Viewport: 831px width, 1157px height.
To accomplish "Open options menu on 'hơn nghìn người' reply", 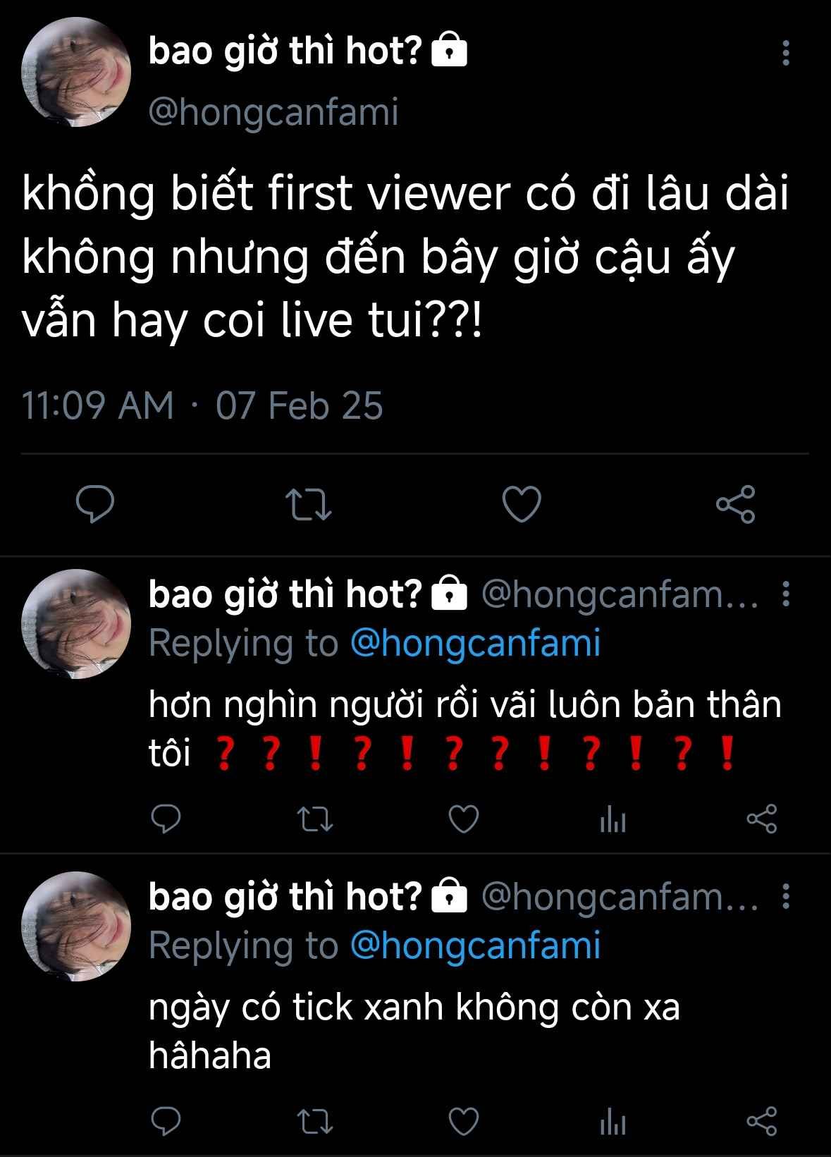I will coord(786,595).
